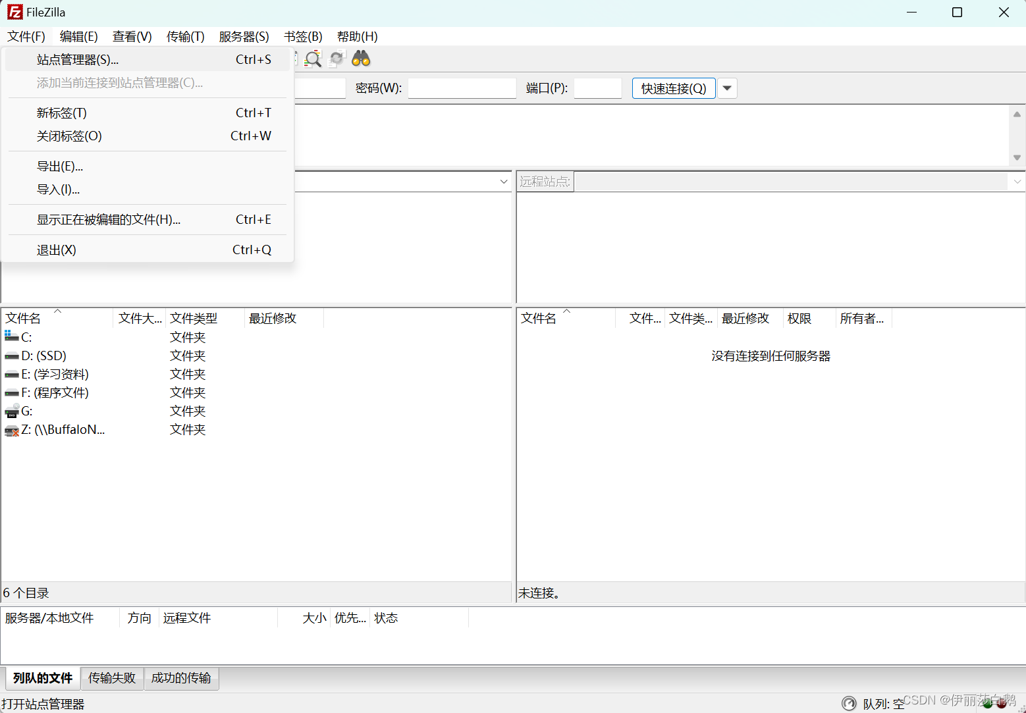Open the 编辑(E) menu
The height and width of the screenshot is (713, 1026).
79,36
